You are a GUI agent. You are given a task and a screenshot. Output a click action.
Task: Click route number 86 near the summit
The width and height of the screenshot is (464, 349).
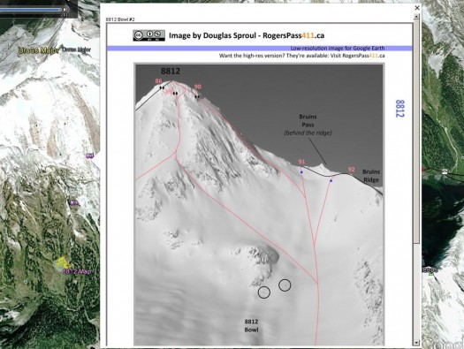(x=158, y=81)
